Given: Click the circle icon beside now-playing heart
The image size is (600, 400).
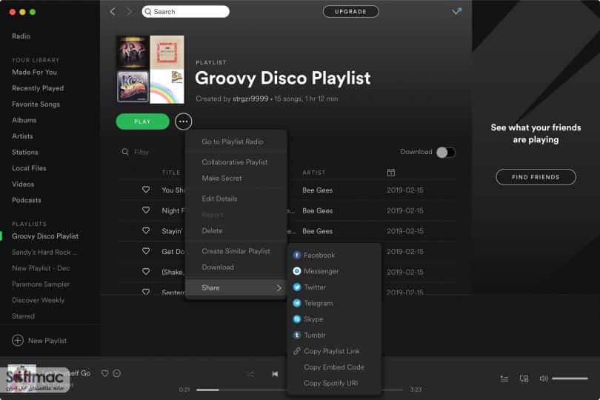Looking at the screenshot, I should [117, 373].
